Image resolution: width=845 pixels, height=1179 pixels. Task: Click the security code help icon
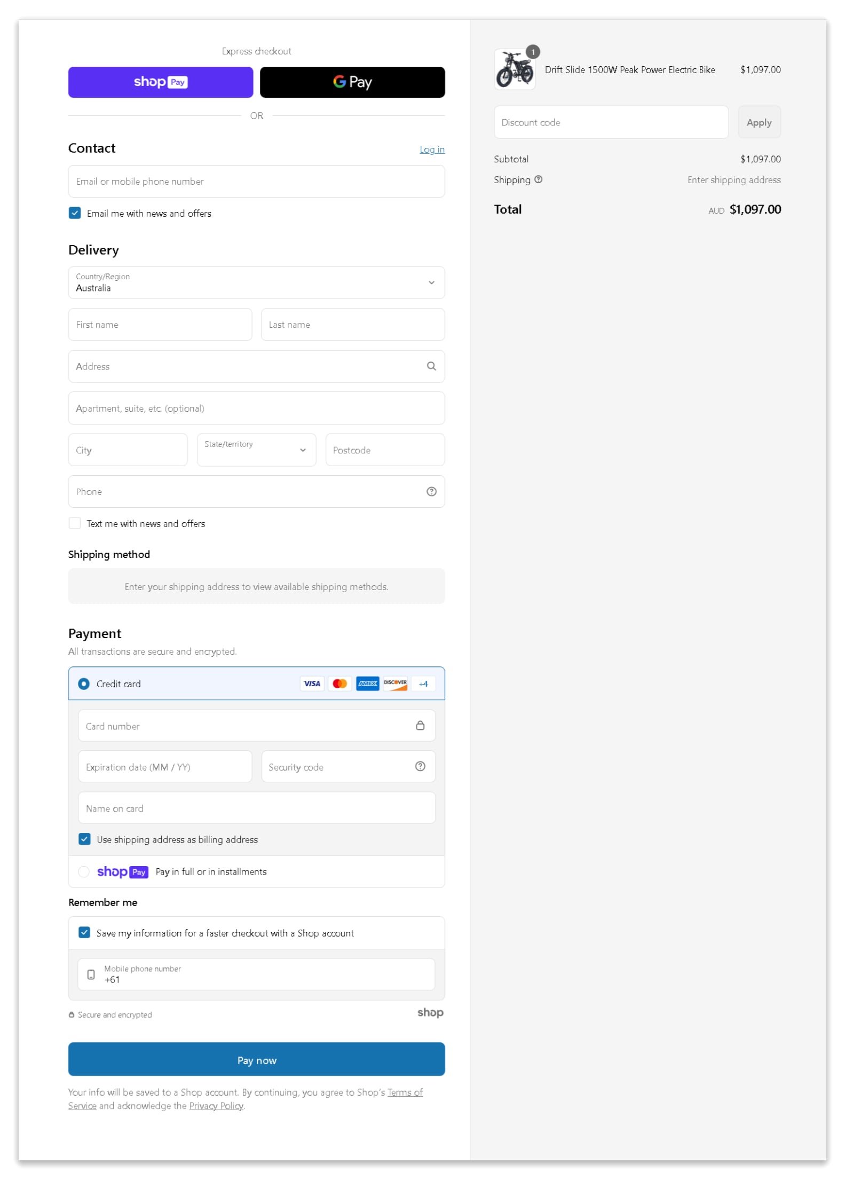coord(420,767)
